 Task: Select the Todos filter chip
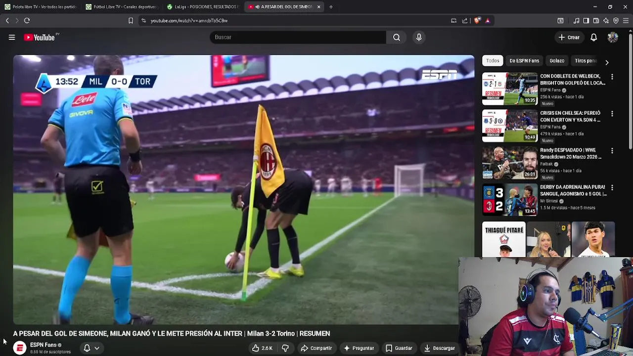493,61
